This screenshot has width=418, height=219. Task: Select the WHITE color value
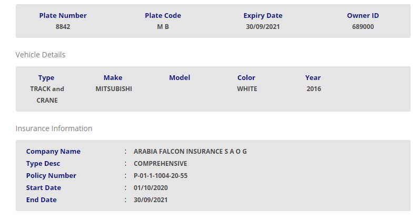(x=247, y=88)
